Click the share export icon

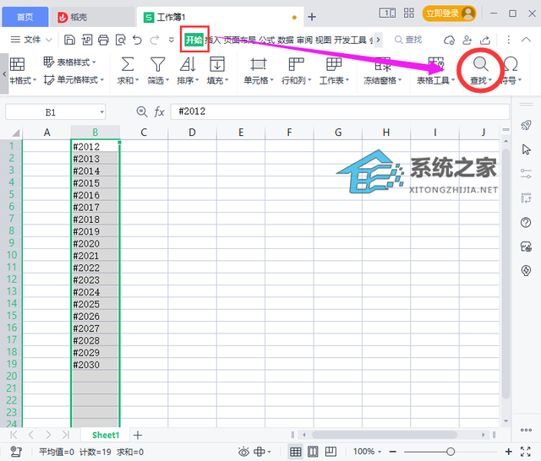(x=485, y=40)
